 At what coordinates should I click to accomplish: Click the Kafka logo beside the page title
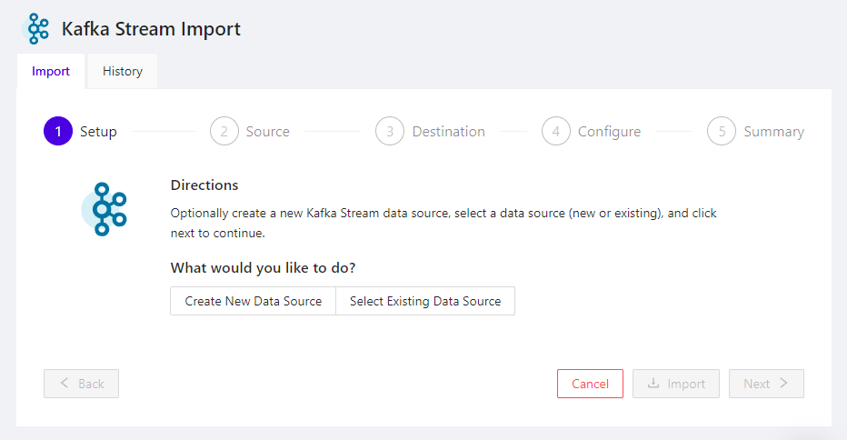tap(37, 29)
